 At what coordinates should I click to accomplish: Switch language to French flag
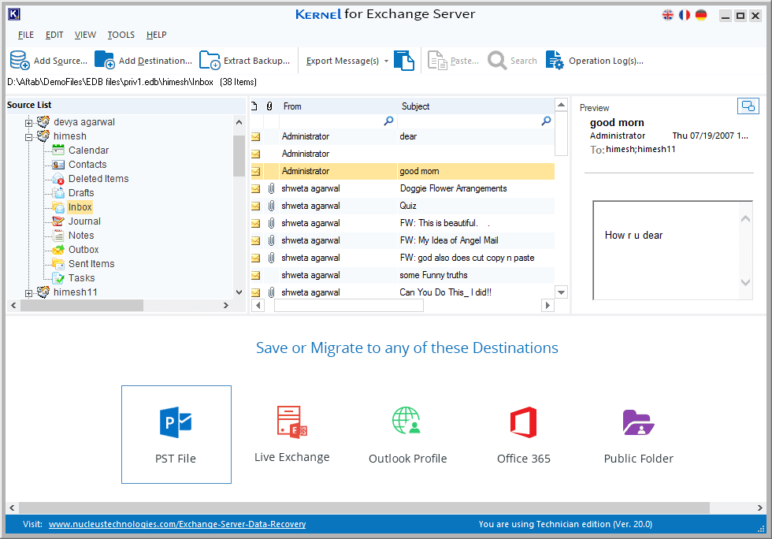(685, 15)
